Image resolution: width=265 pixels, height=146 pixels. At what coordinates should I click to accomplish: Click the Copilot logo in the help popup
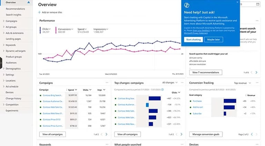pos(187,5)
